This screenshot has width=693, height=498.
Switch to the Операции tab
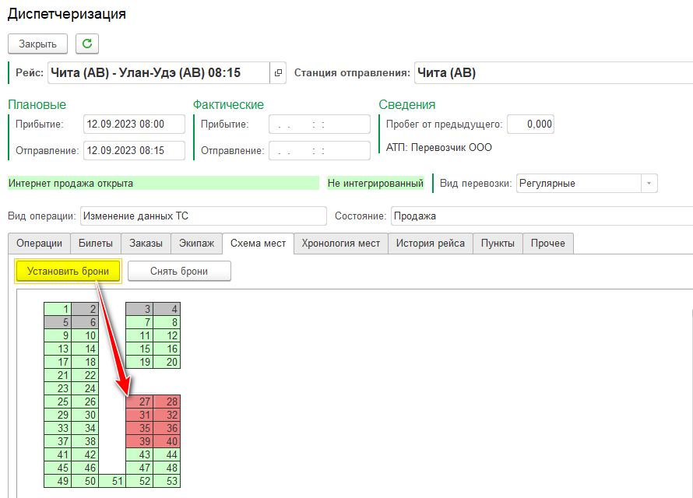[x=39, y=244]
